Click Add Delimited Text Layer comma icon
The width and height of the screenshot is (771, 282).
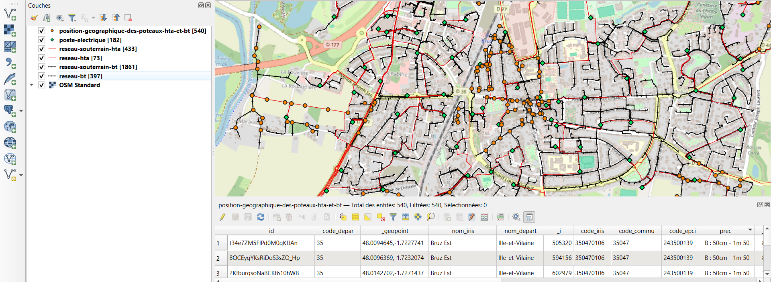10,63
